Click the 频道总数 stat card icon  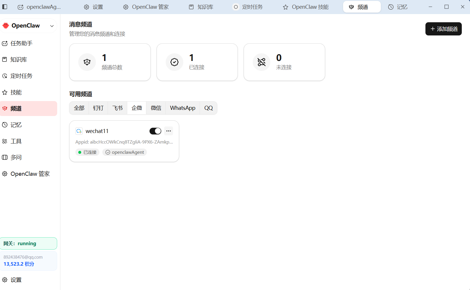(87, 62)
